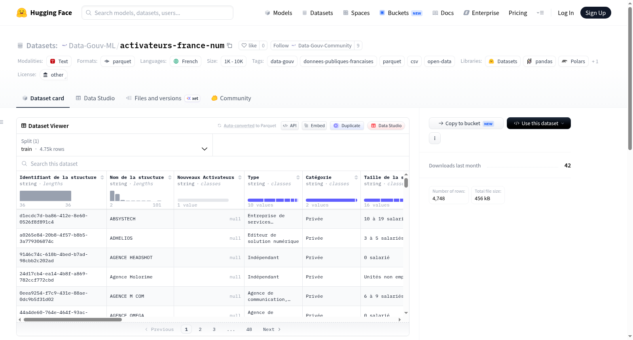Click the pandas library tag
Screen dimensions: 633x340
click(540, 61)
